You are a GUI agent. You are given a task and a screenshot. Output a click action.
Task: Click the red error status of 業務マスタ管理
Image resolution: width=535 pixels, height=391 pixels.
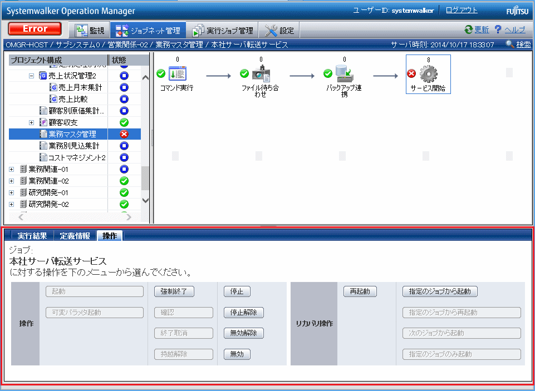pyautogui.click(x=124, y=134)
